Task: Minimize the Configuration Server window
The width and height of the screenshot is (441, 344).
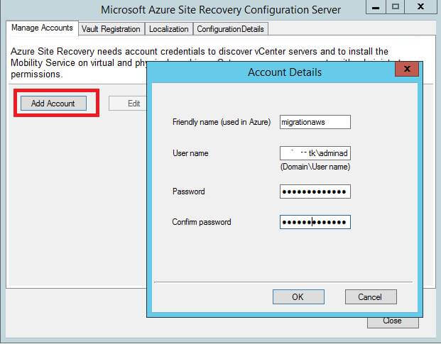Action: 376,7
